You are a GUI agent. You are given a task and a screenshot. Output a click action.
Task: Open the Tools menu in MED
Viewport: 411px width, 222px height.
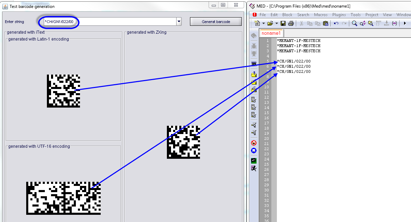tap(355, 15)
